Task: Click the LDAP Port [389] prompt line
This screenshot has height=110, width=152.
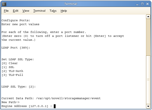Action: 16,48
